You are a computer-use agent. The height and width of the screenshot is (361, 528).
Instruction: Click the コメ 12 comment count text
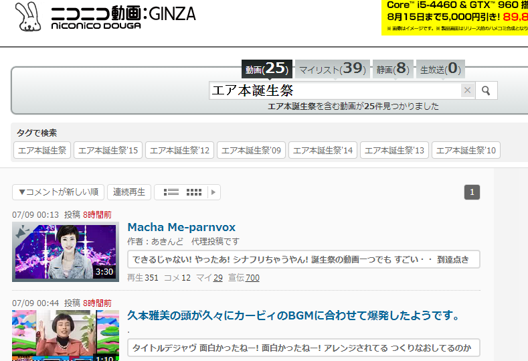click(177, 278)
